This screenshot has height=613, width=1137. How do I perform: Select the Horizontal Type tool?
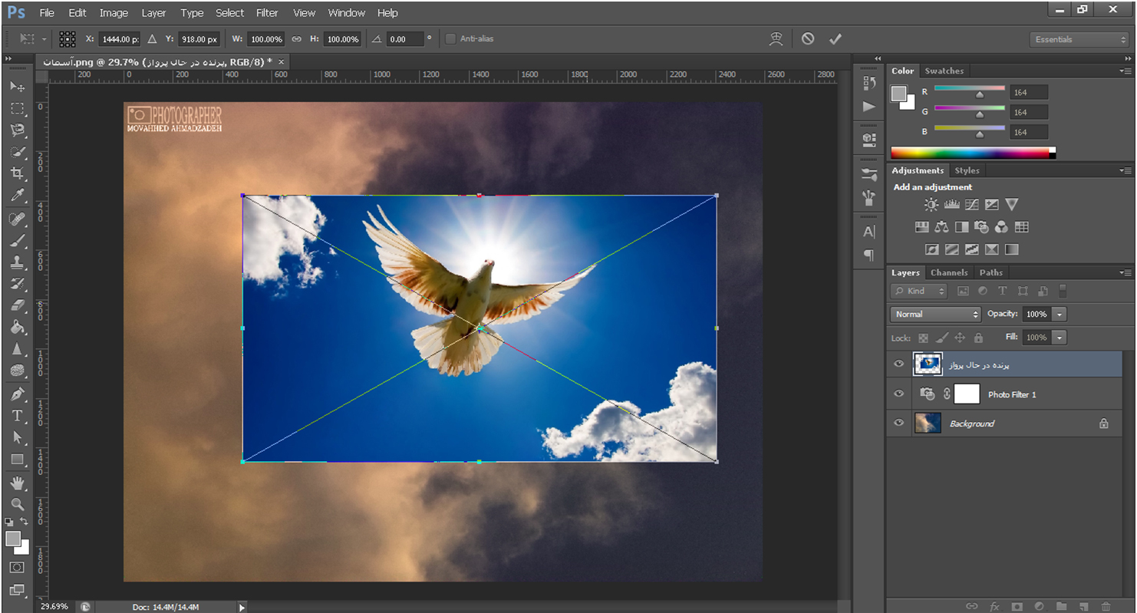18,416
